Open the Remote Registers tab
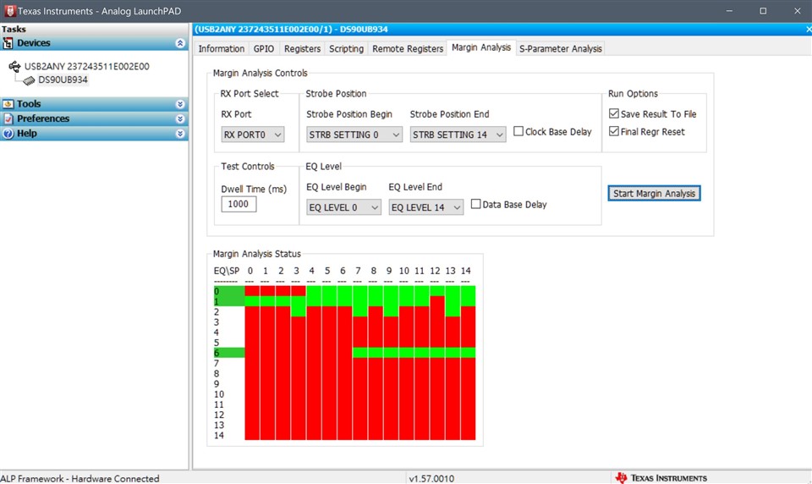 point(408,49)
